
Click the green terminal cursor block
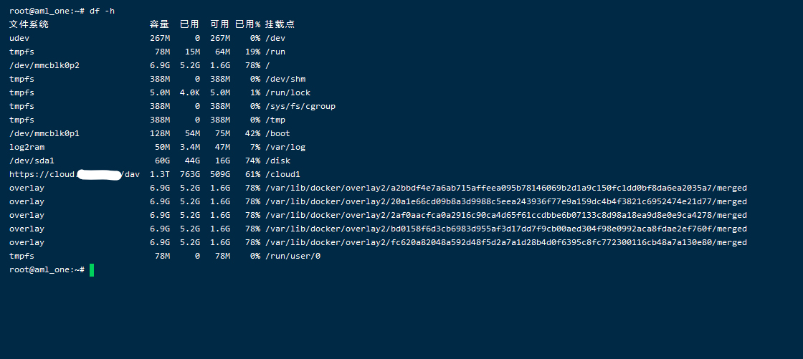[x=92, y=270]
